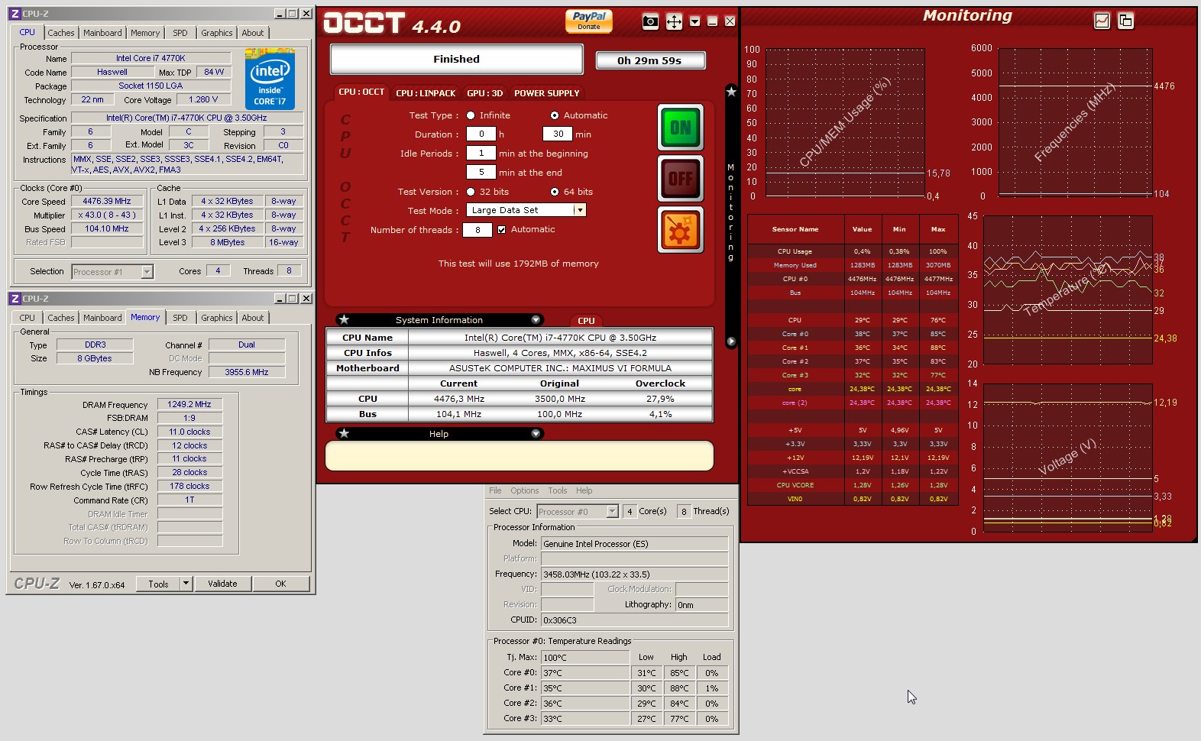Open Mainboard tab in top CPU-Z window
The height and width of the screenshot is (741, 1201).
click(x=102, y=33)
